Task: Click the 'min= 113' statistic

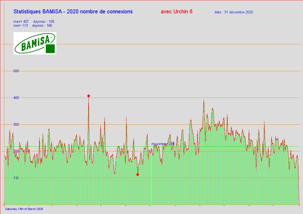Action: pyautogui.click(x=21, y=26)
